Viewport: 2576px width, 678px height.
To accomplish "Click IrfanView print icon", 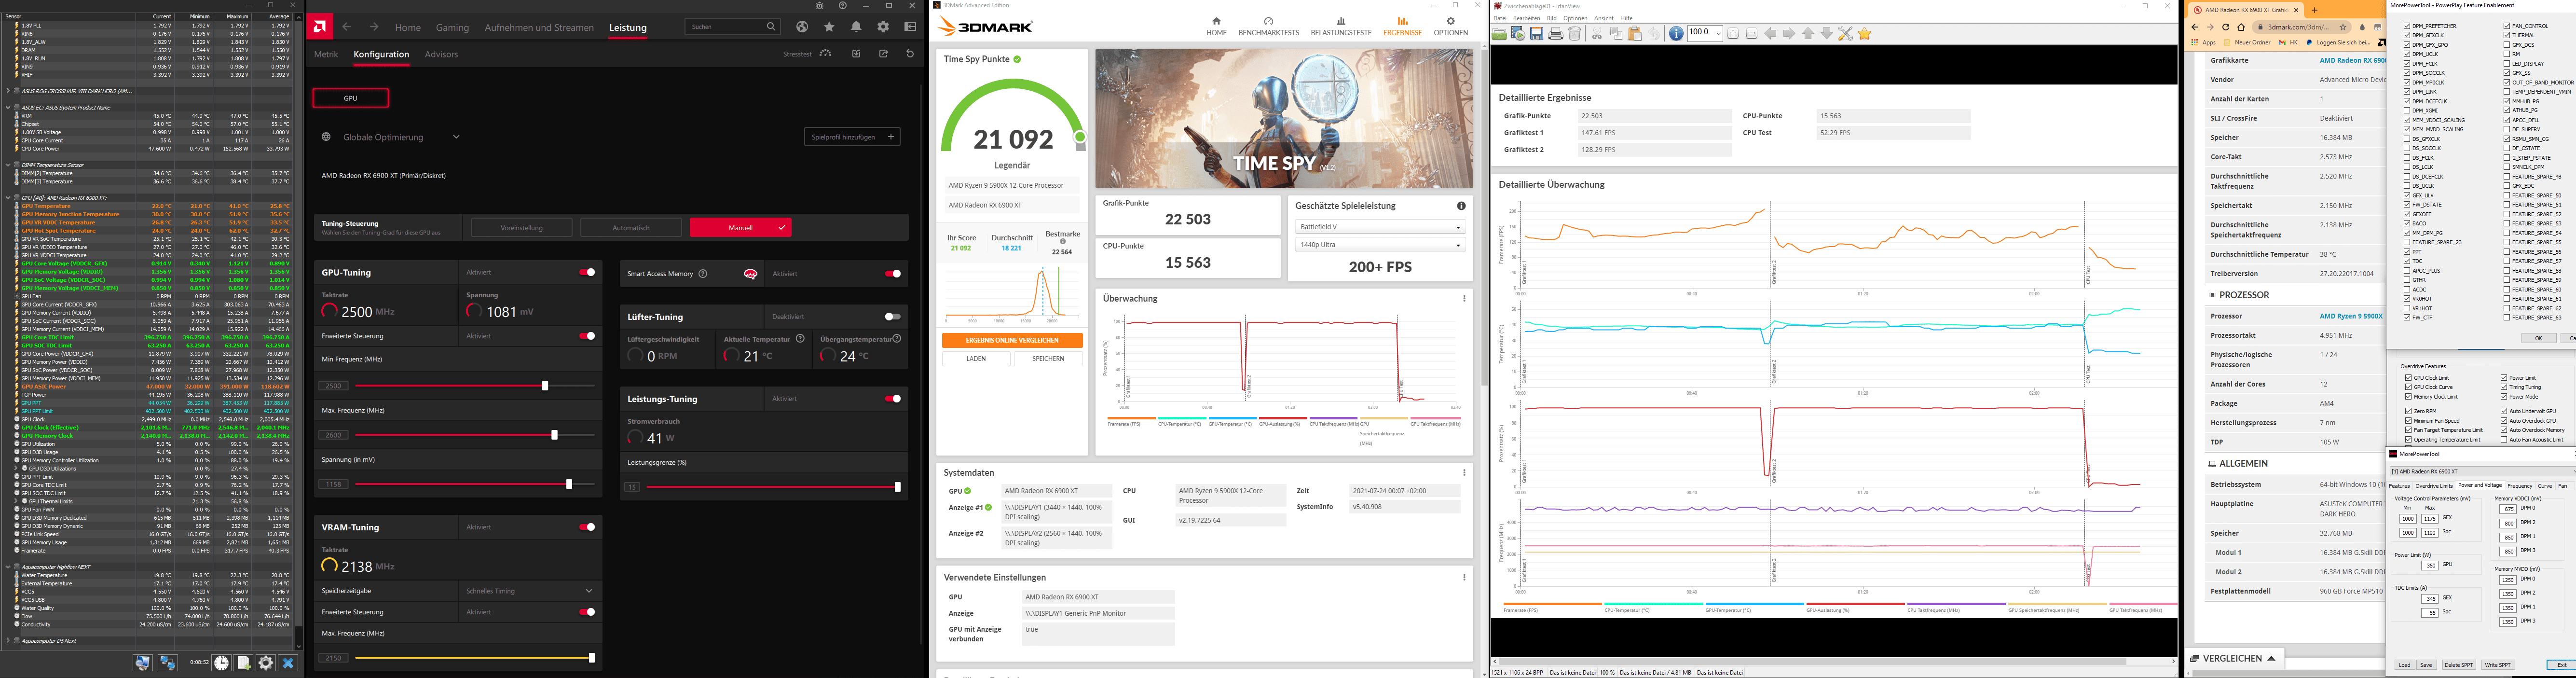I will 1556,34.
